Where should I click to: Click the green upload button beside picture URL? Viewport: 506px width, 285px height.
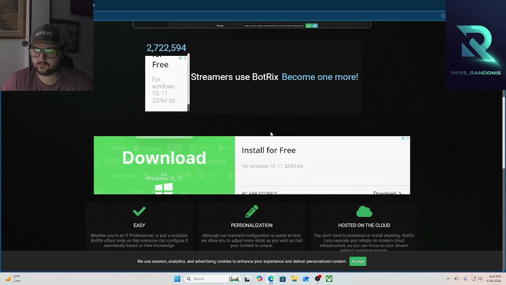(x=308, y=26)
